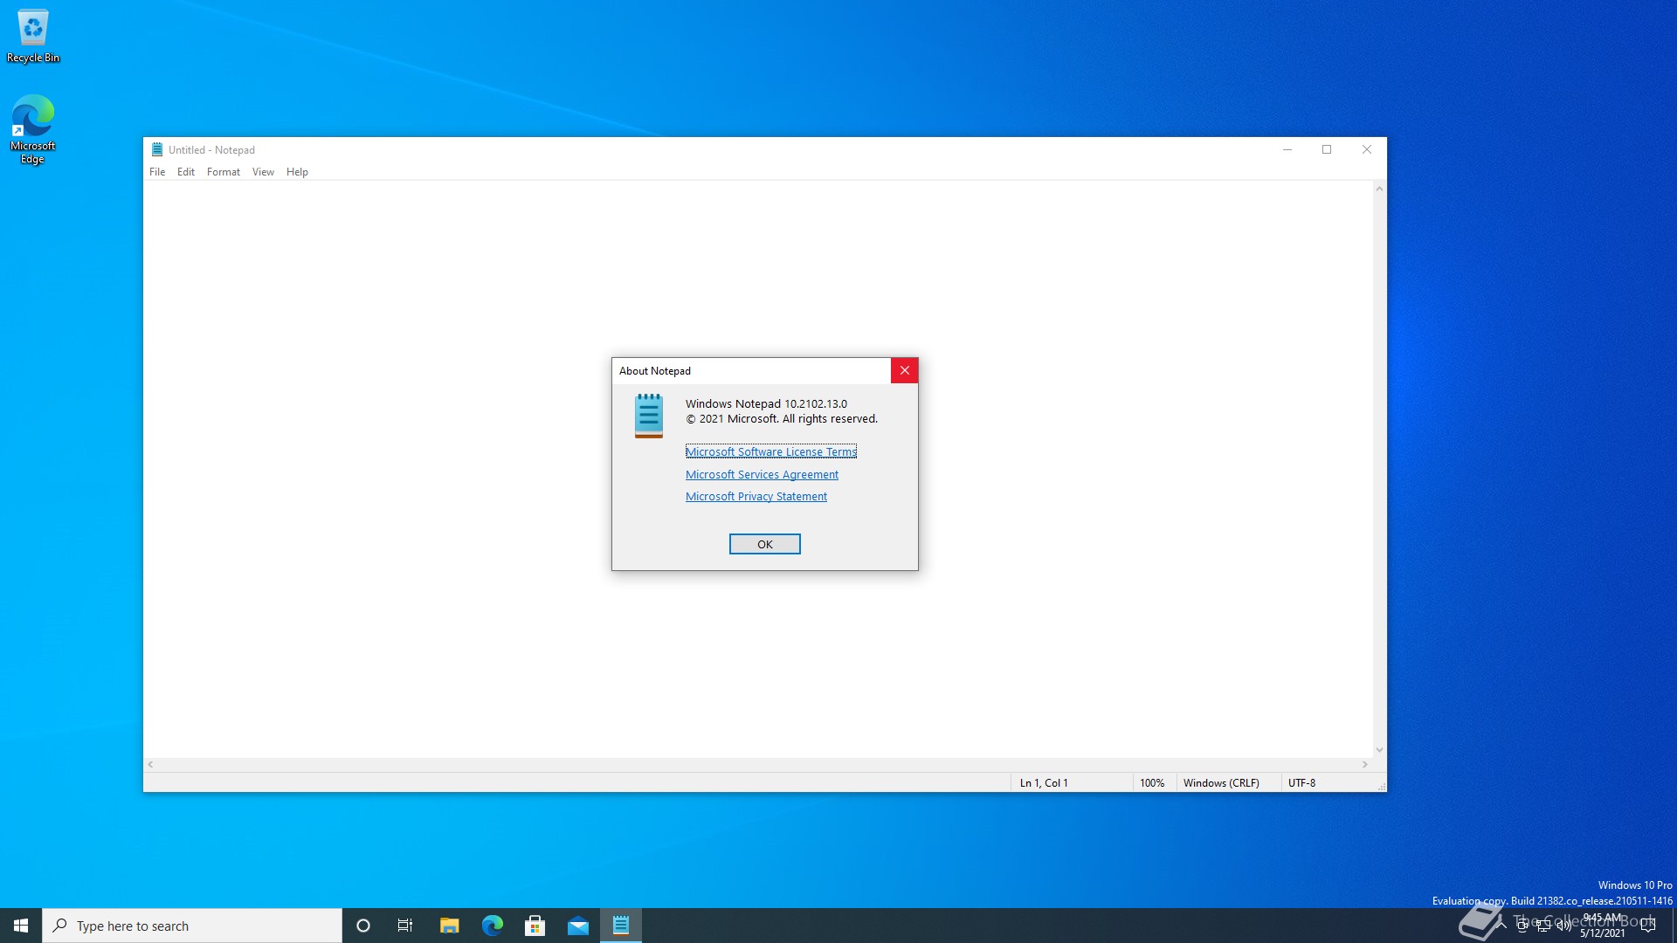
Task: Close the Notepad window
Action: (1367, 149)
